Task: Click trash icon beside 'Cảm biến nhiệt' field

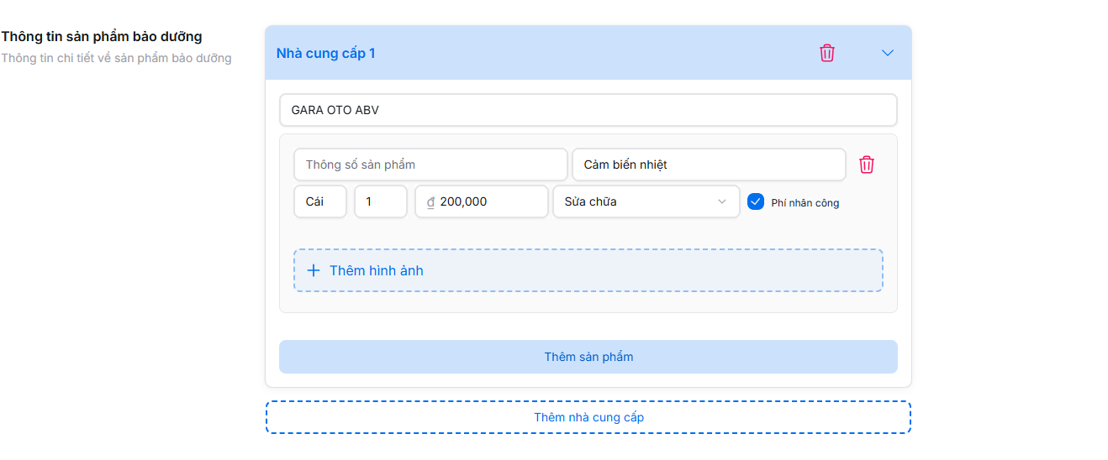Action: [867, 165]
